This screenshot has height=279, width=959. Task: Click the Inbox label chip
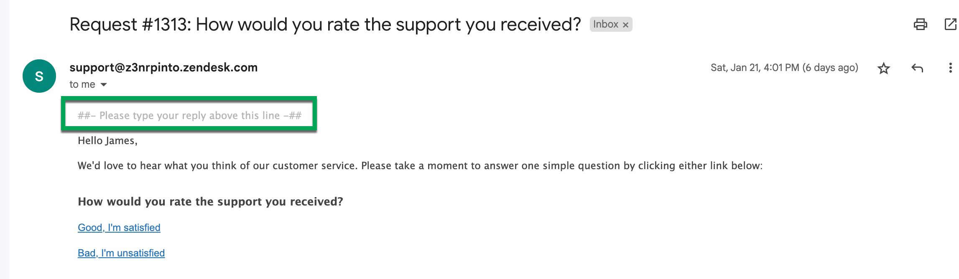pos(605,25)
